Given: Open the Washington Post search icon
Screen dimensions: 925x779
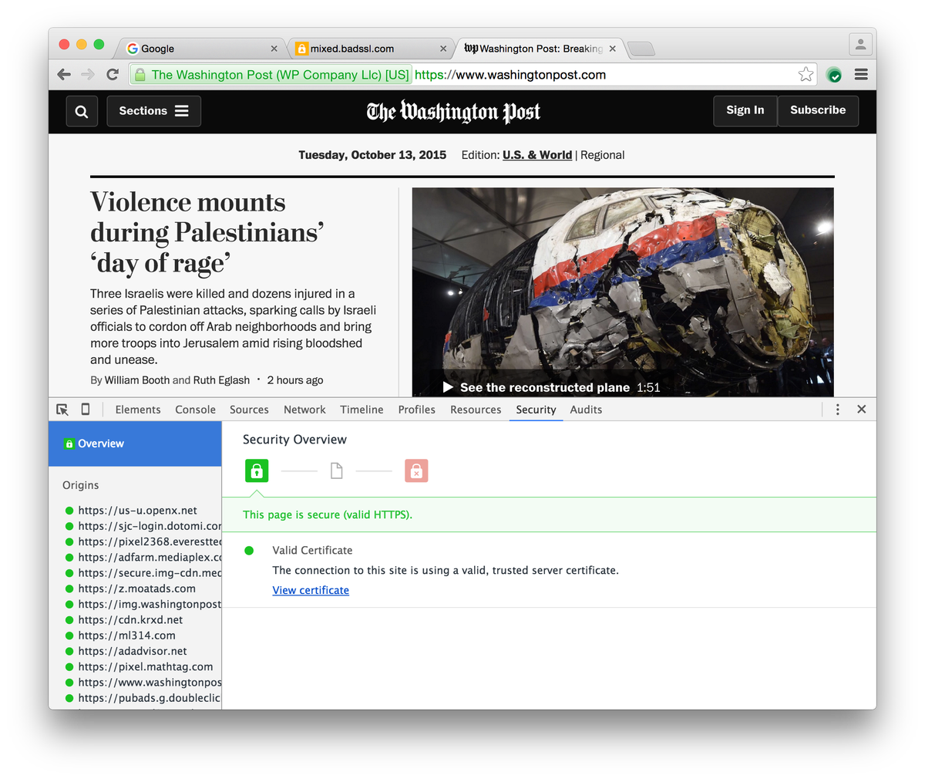Looking at the screenshot, I should [82, 111].
